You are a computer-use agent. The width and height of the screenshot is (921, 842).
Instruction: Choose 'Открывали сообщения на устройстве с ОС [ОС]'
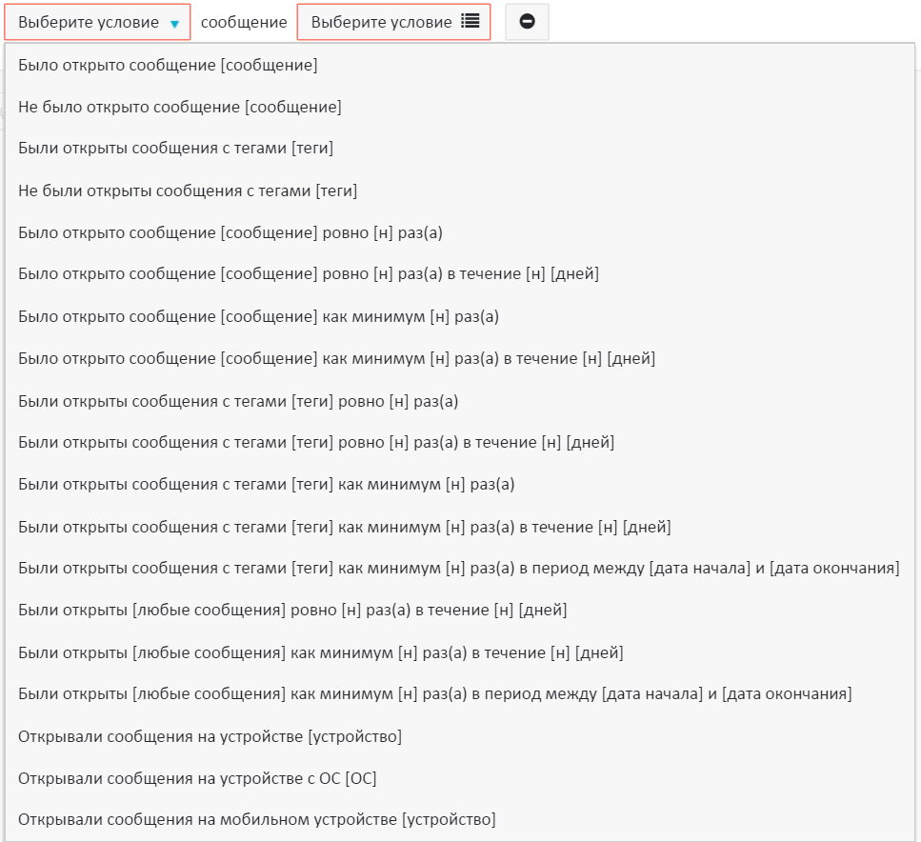pos(197,778)
